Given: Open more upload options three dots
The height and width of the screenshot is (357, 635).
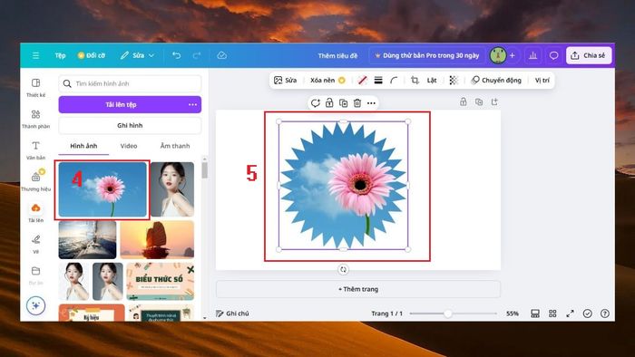Looking at the screenshot, I should click(192, 105).
